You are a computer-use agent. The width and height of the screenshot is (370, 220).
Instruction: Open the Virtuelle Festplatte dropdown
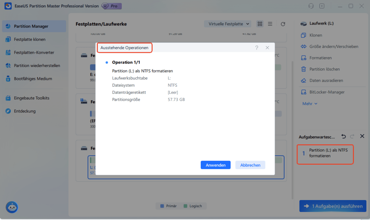coord(228,24)
